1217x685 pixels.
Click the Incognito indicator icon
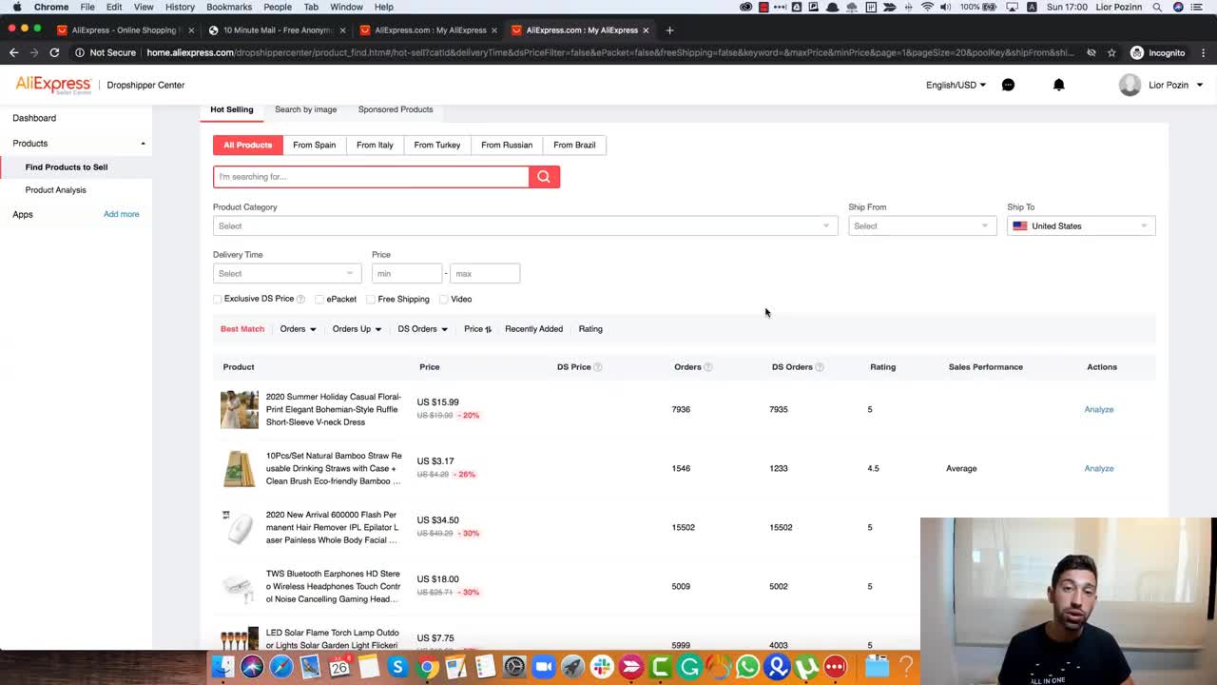click(x=1137, y=52)
